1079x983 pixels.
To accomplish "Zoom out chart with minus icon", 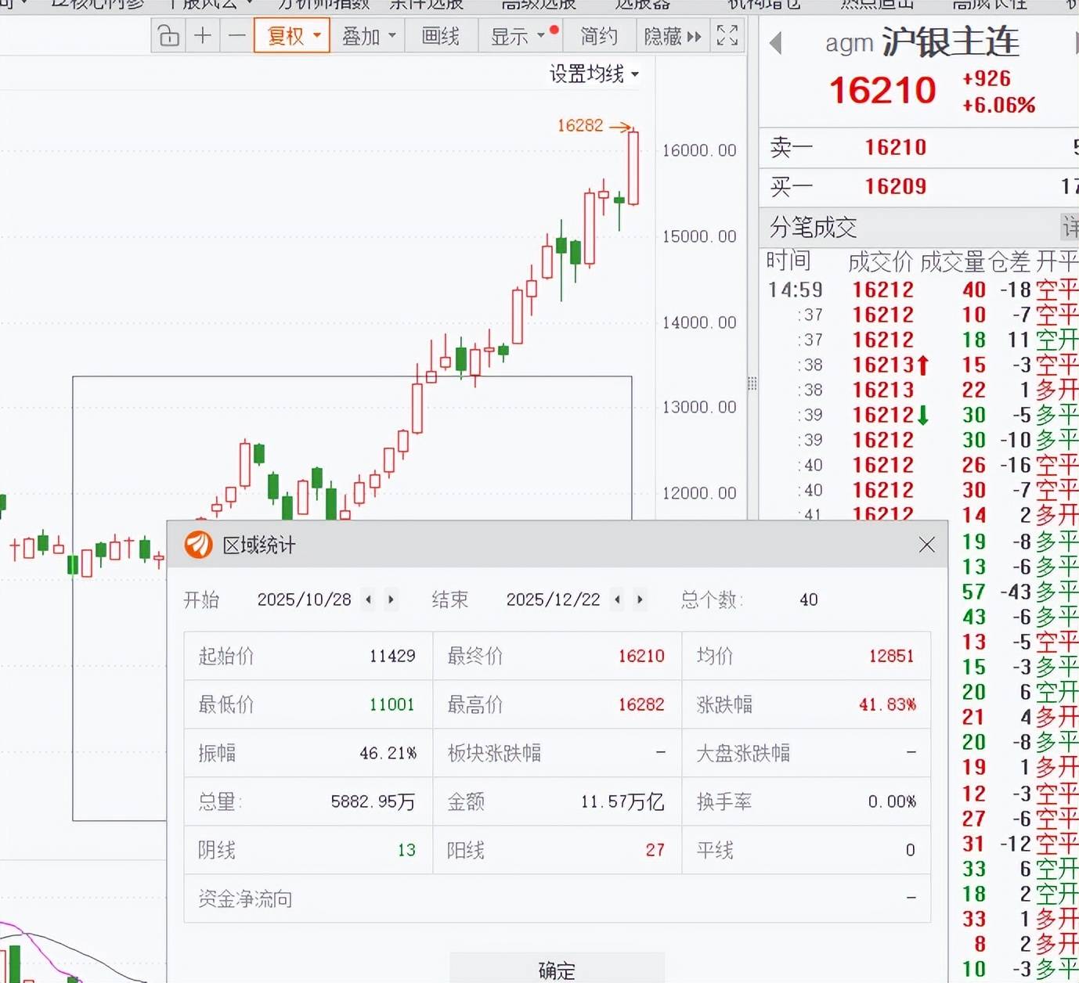I will pyautogui.click(x=236, y=36).
